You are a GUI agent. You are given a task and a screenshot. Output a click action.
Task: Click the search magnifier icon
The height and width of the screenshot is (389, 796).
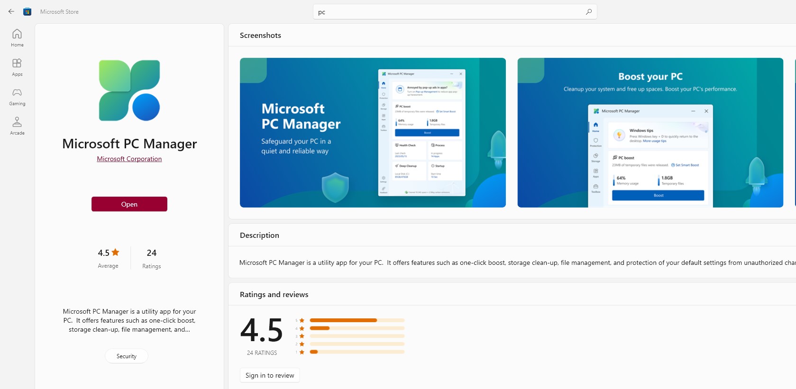[x=588, y=12]
